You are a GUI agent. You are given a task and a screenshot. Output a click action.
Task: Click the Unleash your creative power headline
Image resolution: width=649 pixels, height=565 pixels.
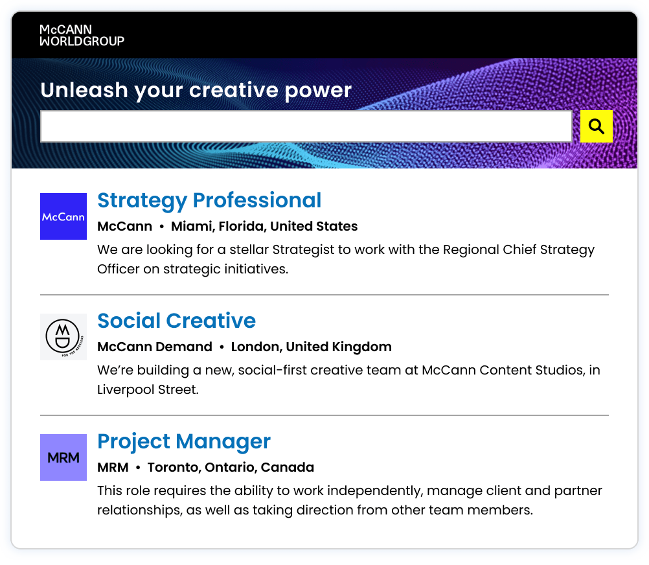pyautogui.click(x=196, y=91)
